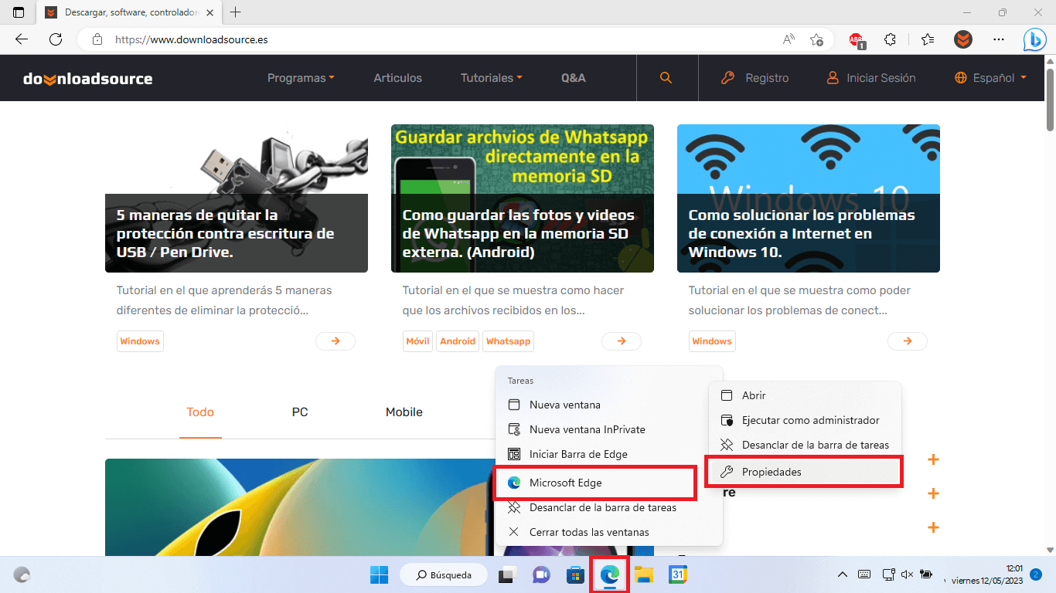Screen dimensions: 1056x593
Task: Reload the page with refresh icon
Action: click(x=56, y=39)
